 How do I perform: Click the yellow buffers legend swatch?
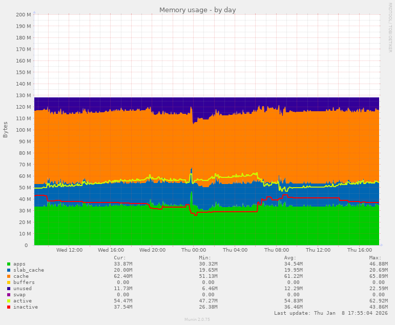pyautogui.click(x=9, y=282)
